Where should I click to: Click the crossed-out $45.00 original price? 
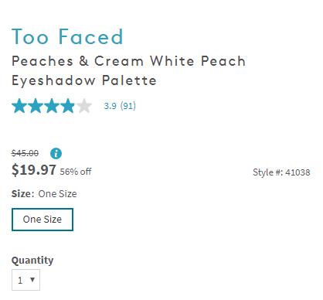25,153
